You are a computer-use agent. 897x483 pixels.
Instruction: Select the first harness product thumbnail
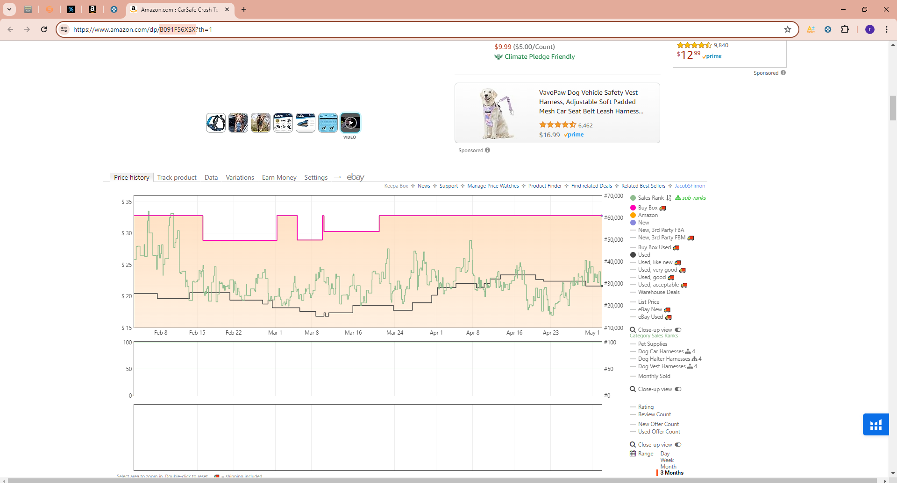216,123
